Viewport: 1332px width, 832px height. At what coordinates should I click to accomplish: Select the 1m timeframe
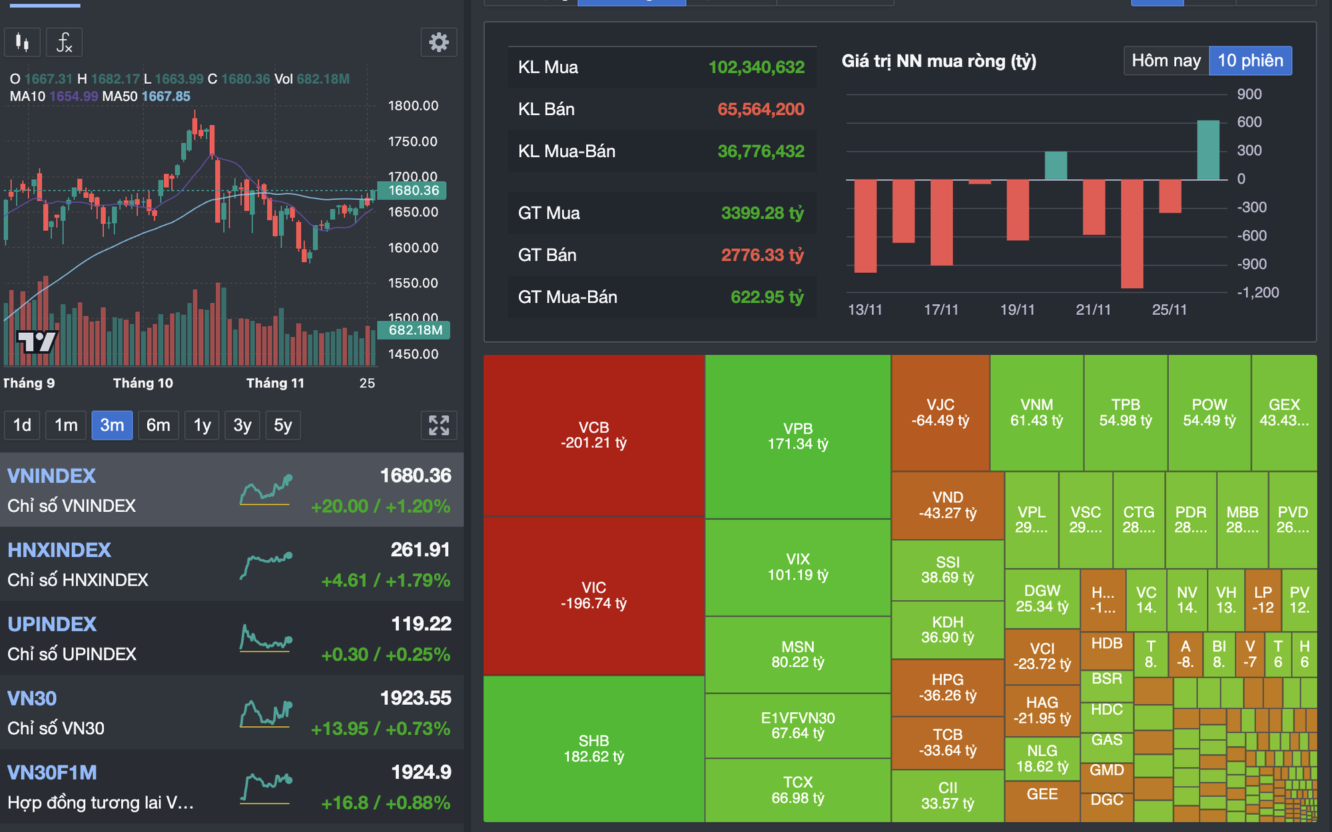coord(66,425)
